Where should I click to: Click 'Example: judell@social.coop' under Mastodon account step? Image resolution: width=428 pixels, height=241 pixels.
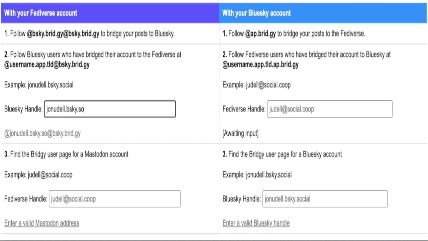point(38,175)
